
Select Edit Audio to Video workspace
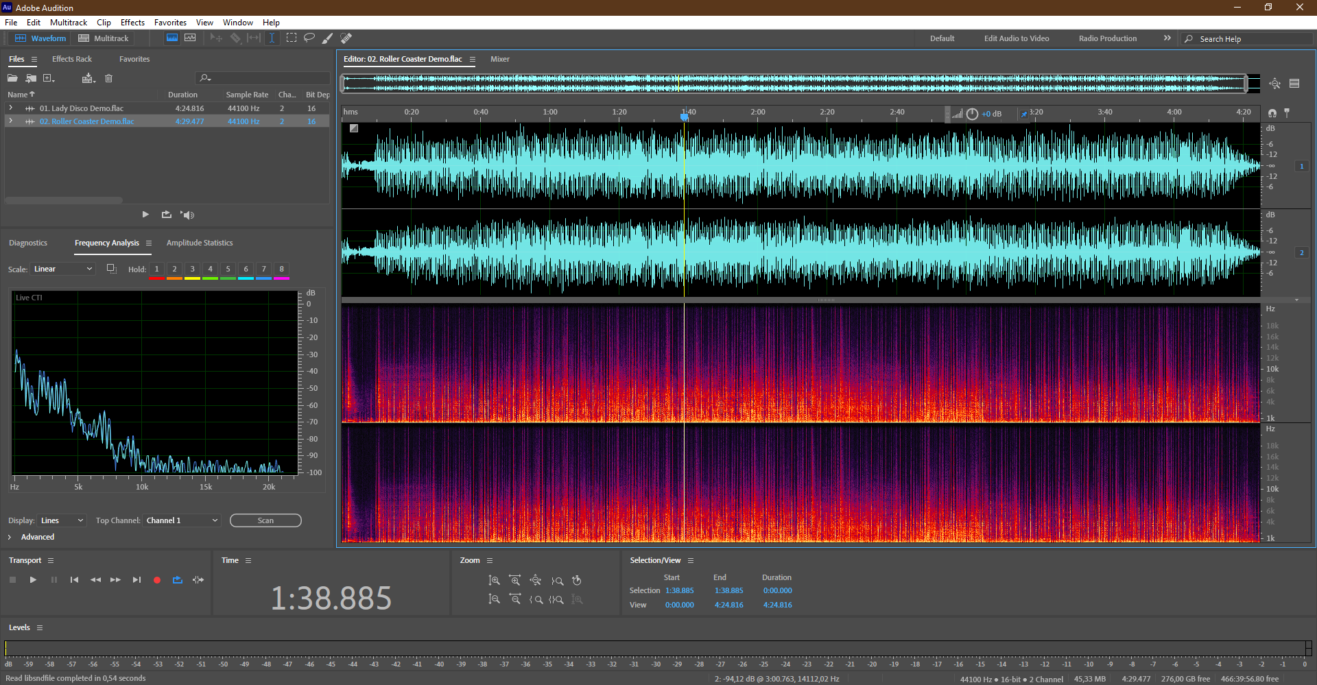1017,38
